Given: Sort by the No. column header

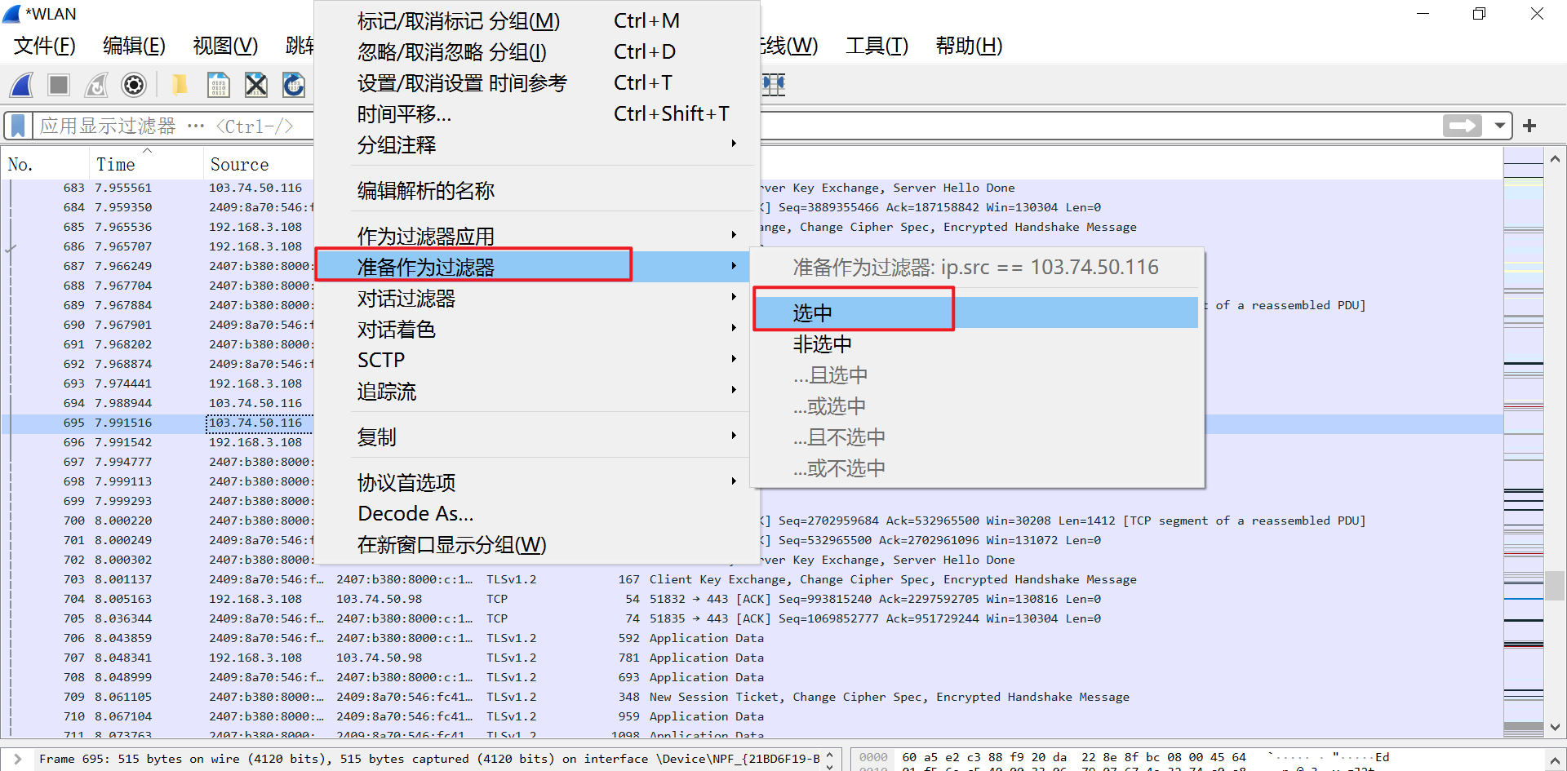Looking at the screenshot, I should point(45,164).
